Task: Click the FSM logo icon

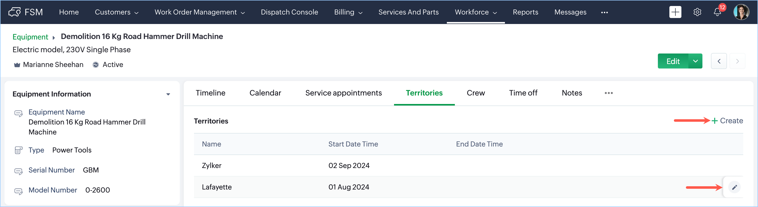Action: (x=15, y=12)
